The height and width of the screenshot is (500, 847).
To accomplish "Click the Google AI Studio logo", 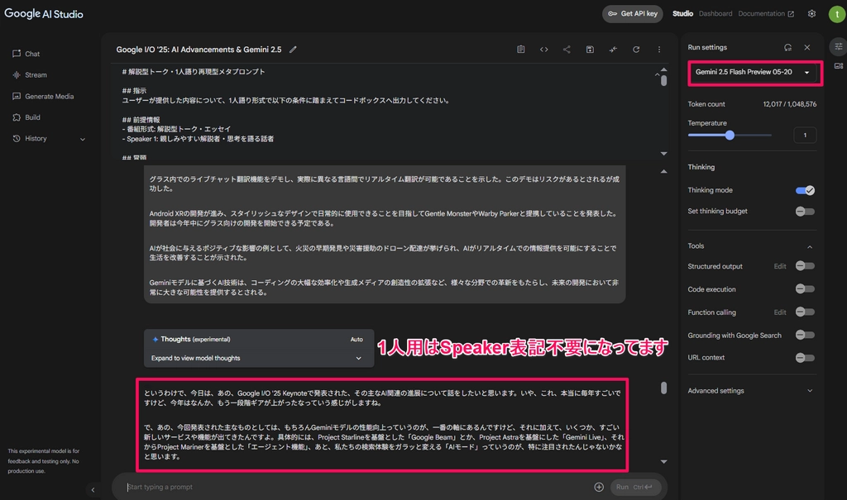I will (x=44, y=14).
